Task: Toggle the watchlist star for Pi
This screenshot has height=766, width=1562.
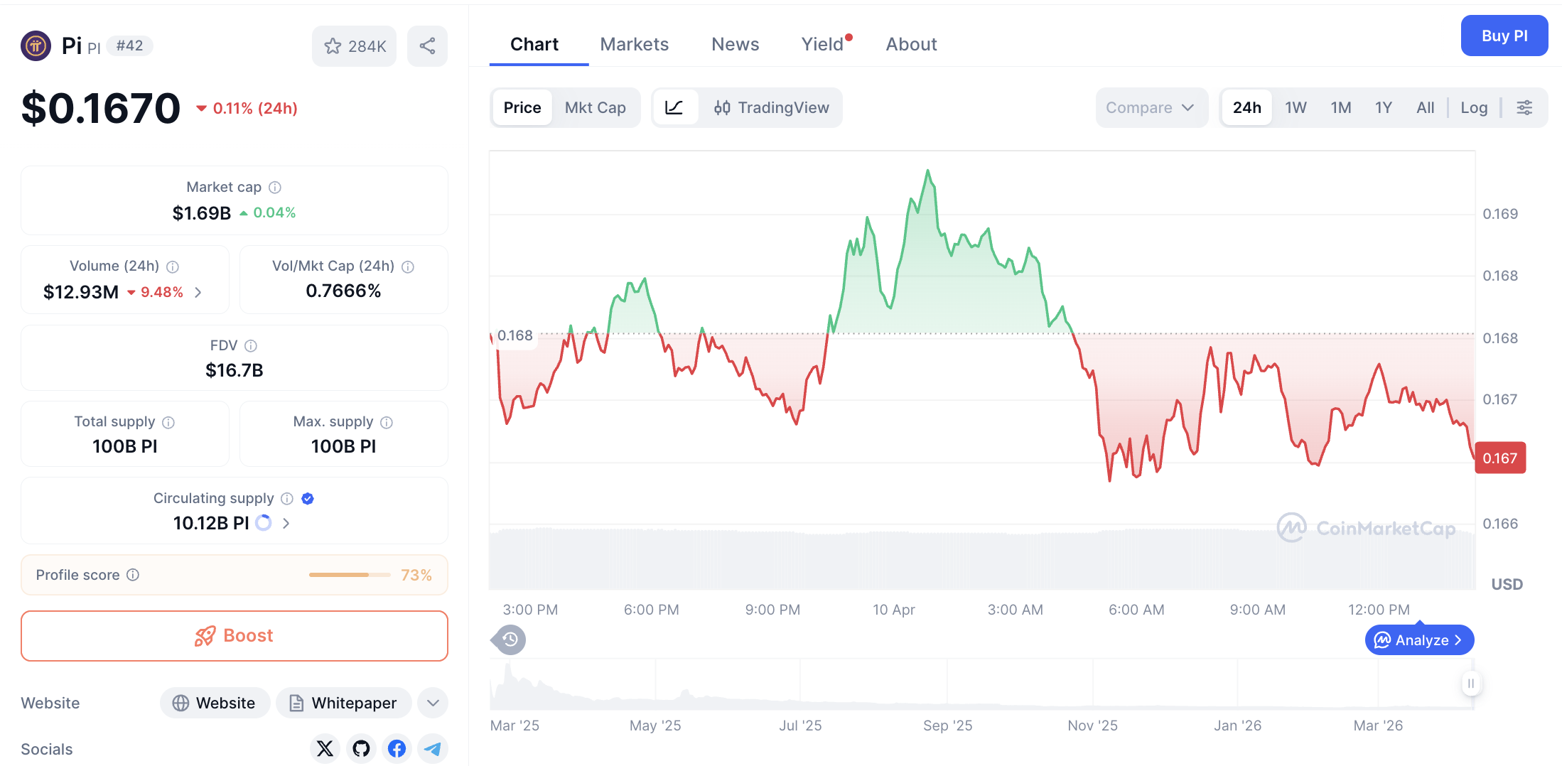Action: (x=333, y=45)
